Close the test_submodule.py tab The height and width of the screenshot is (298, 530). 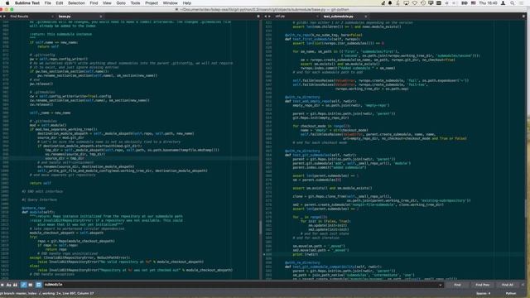tap(366, 17)
